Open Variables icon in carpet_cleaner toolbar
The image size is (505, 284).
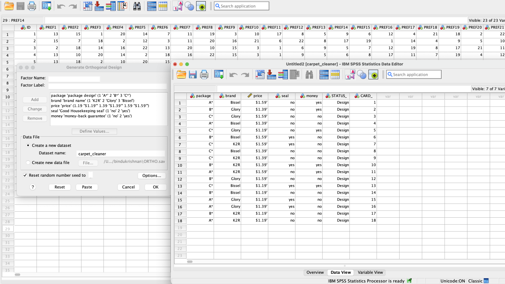(283, 74)
